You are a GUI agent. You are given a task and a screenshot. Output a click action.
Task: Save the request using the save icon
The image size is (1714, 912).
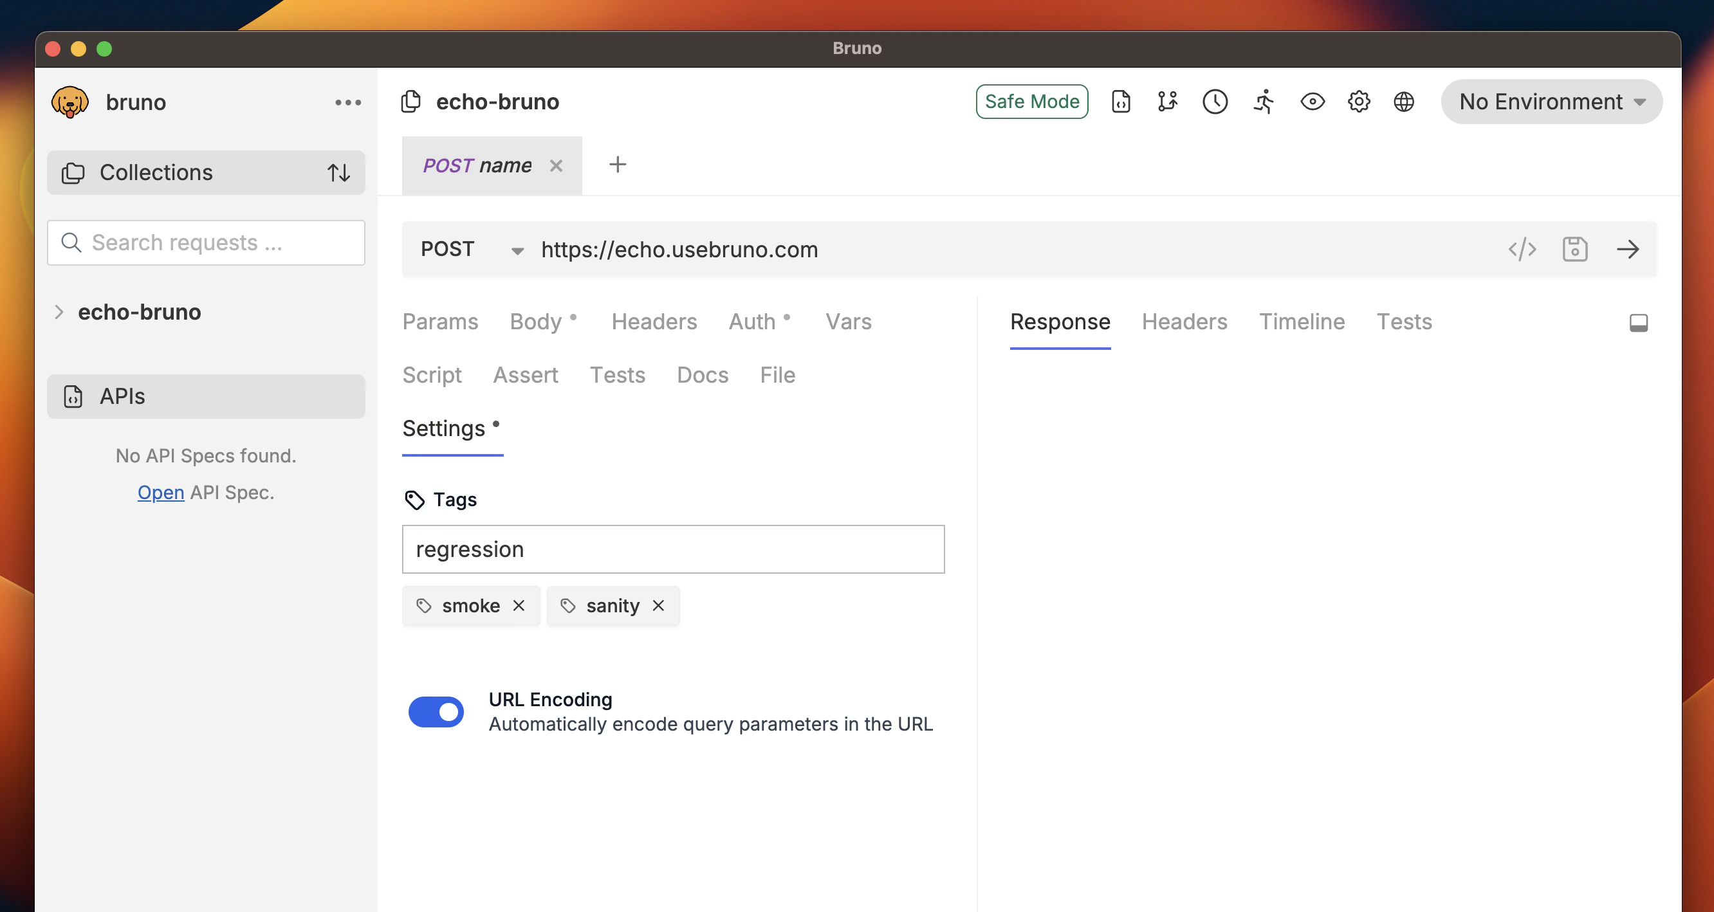1574,250
